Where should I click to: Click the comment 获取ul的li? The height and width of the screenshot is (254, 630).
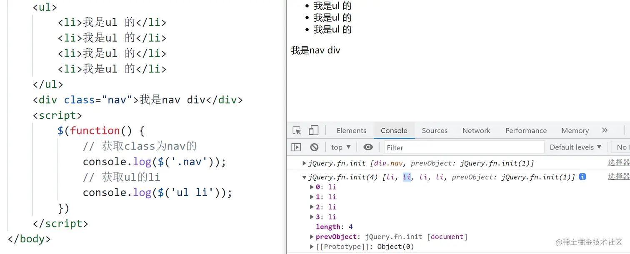click(x=121, y=177)
